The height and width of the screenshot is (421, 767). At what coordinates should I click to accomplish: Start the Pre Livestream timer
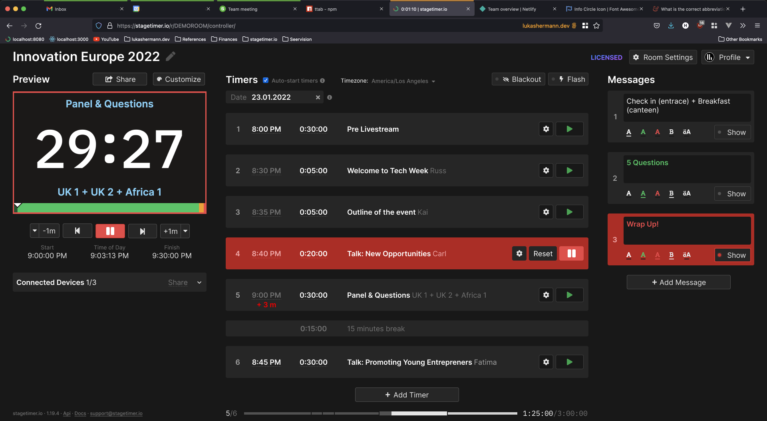click(x=569, y=129)
